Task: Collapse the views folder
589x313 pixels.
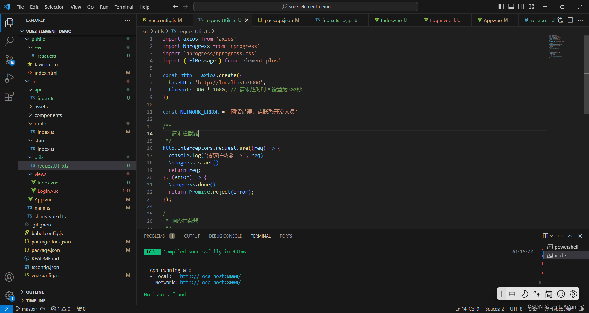Action: [40, 174]
